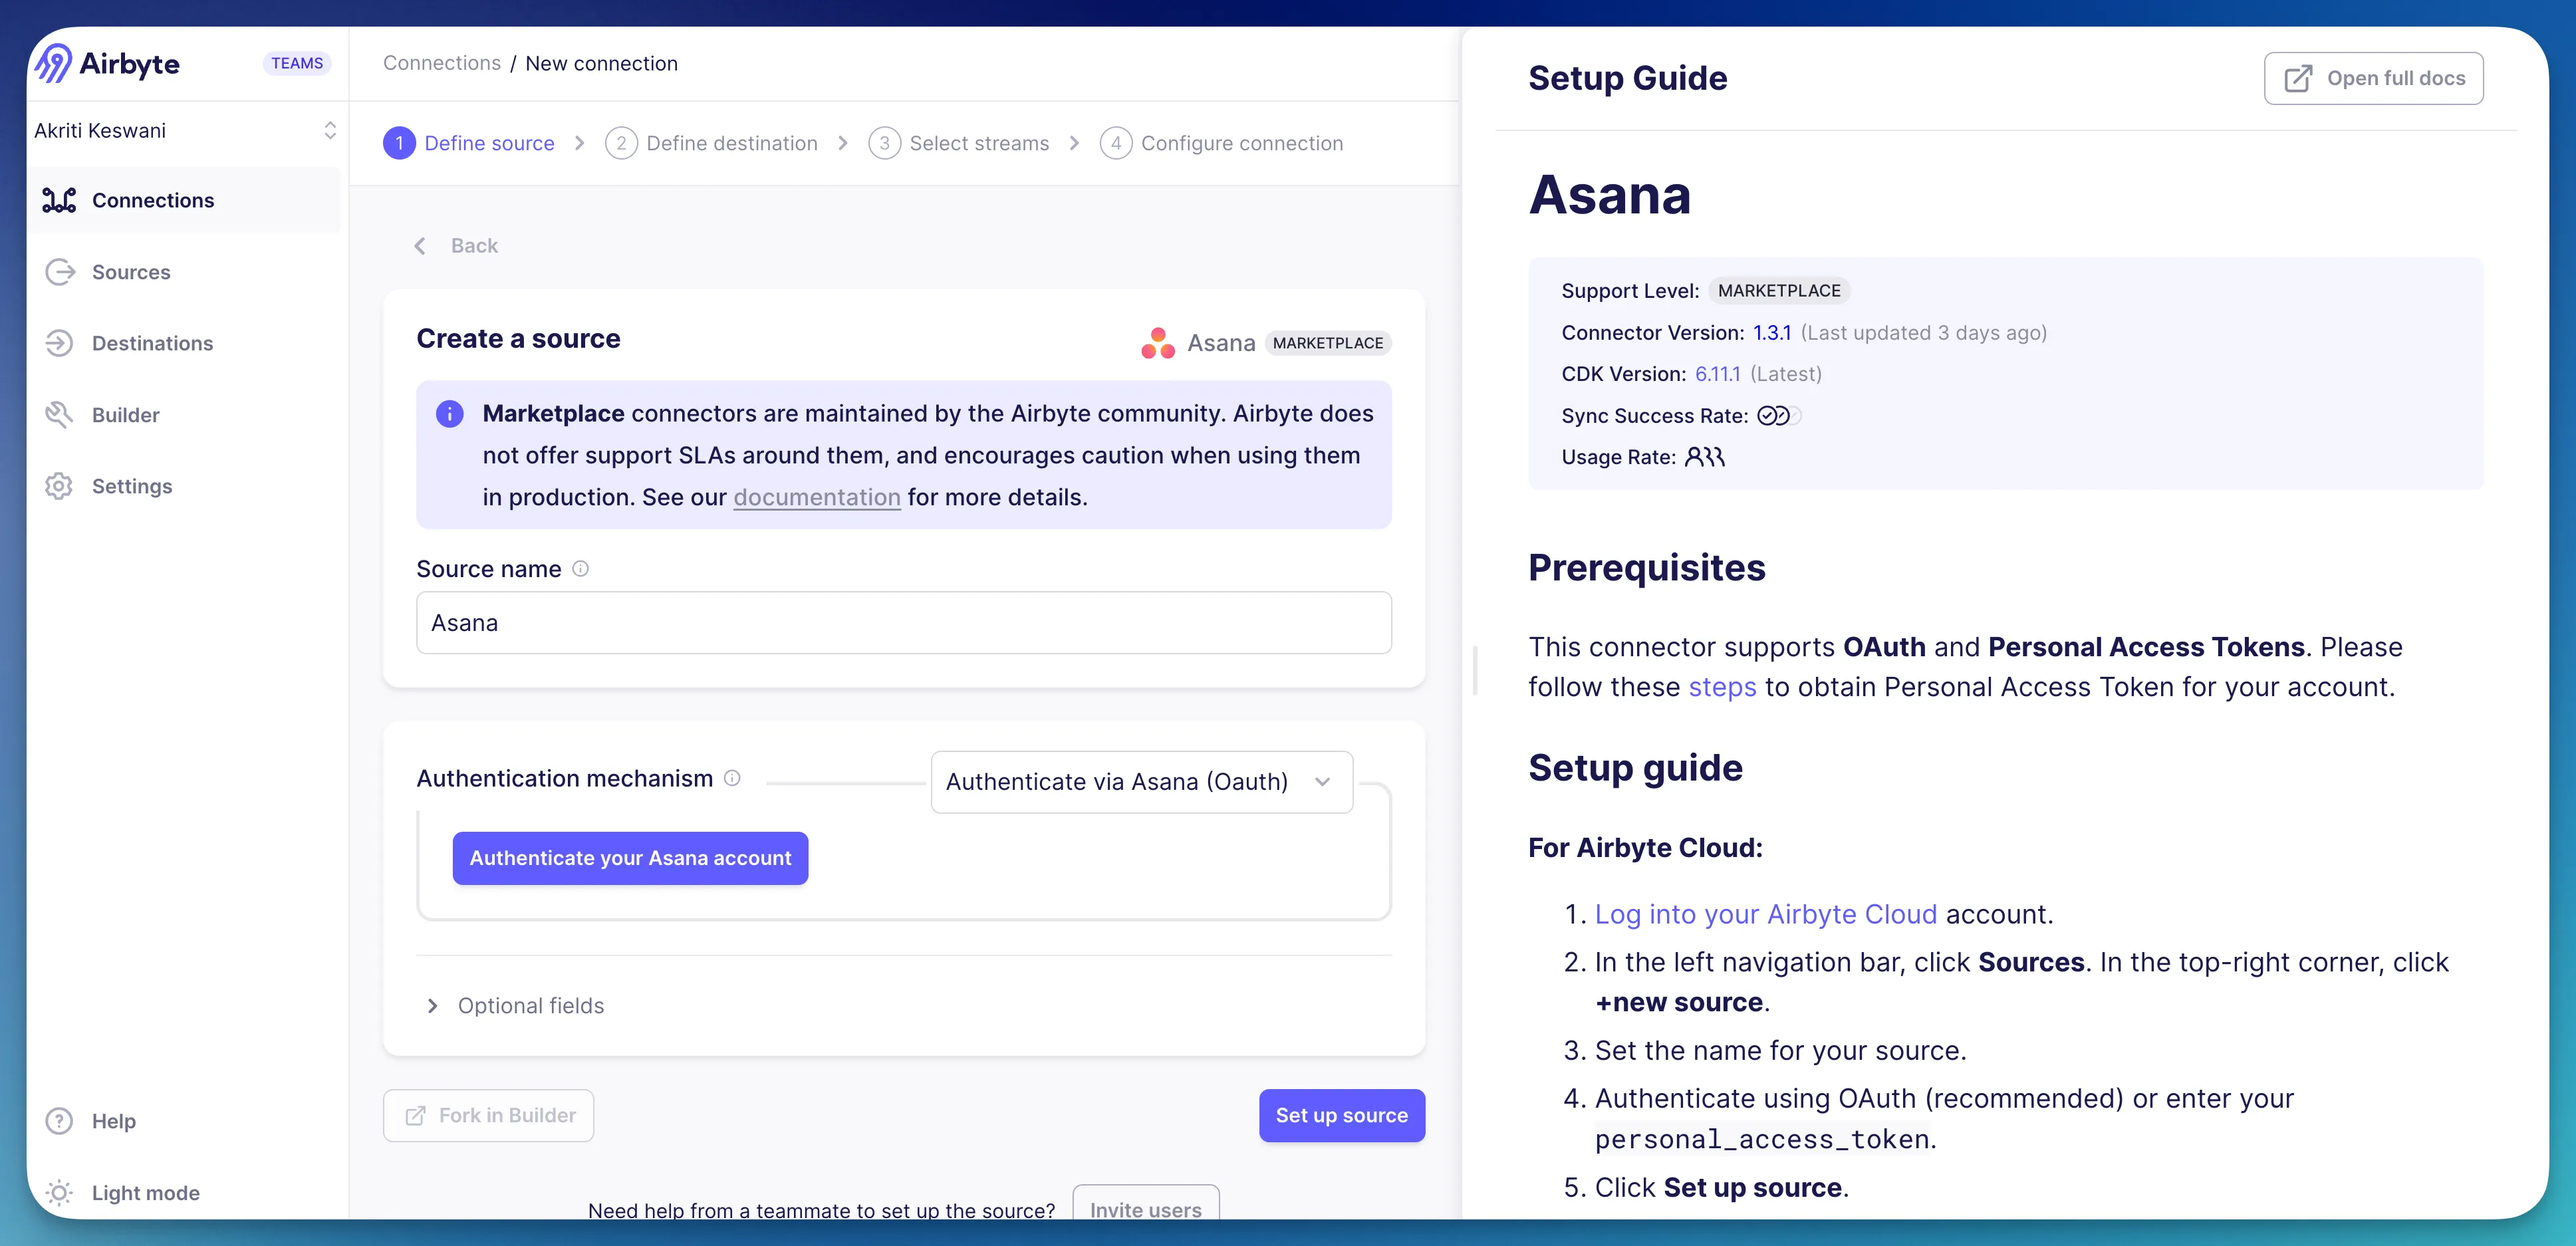The width and height of the screenshot is (2576, 1246).
Task: Open Authenticate via Asana (Oauth) dropdown
Action: [1141, 782]
